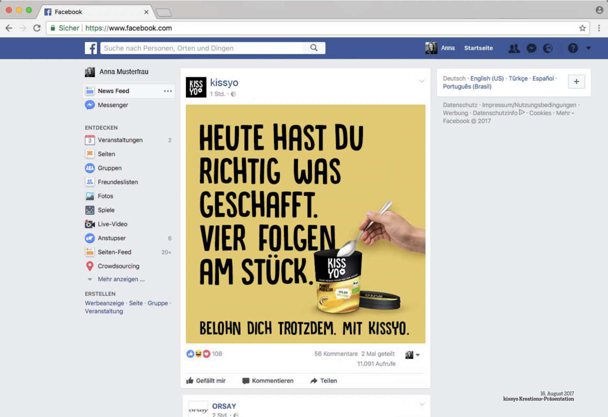Open the friend requests icon
The width and height of the screenshot is (608, 417).
pos(514,48)
